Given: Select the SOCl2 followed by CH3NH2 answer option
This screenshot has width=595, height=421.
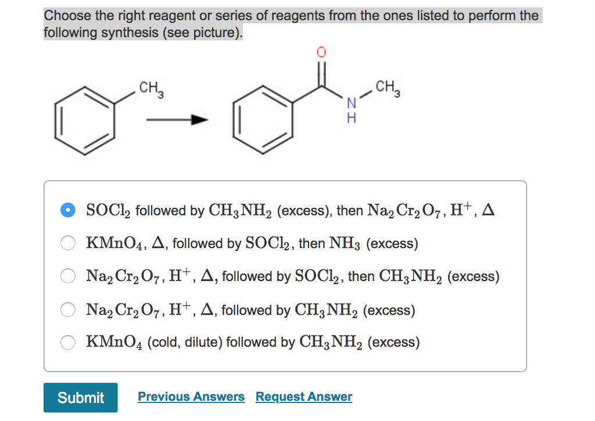Looking at the screenshot, I should (x=67, y=210).
